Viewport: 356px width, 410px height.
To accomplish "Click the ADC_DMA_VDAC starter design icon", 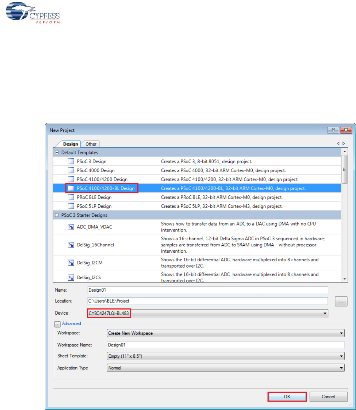I will pos(71,227).
